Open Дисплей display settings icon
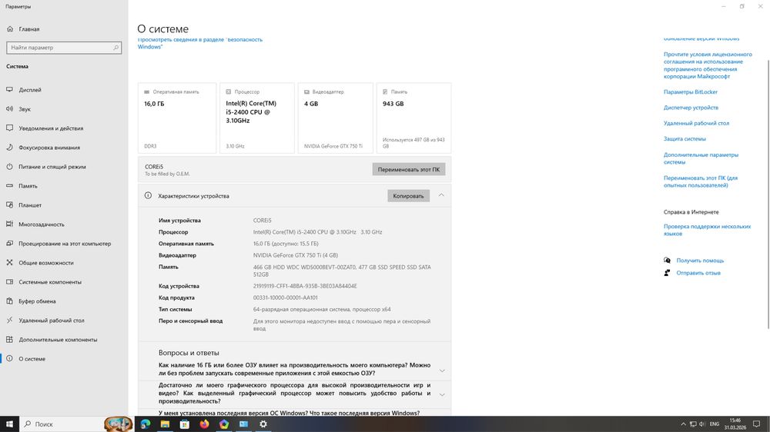 [x=10, y=90]
